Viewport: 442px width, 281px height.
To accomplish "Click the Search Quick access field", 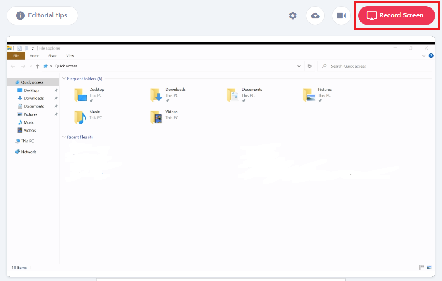I will pyautogui.click(x=375, y=66).
